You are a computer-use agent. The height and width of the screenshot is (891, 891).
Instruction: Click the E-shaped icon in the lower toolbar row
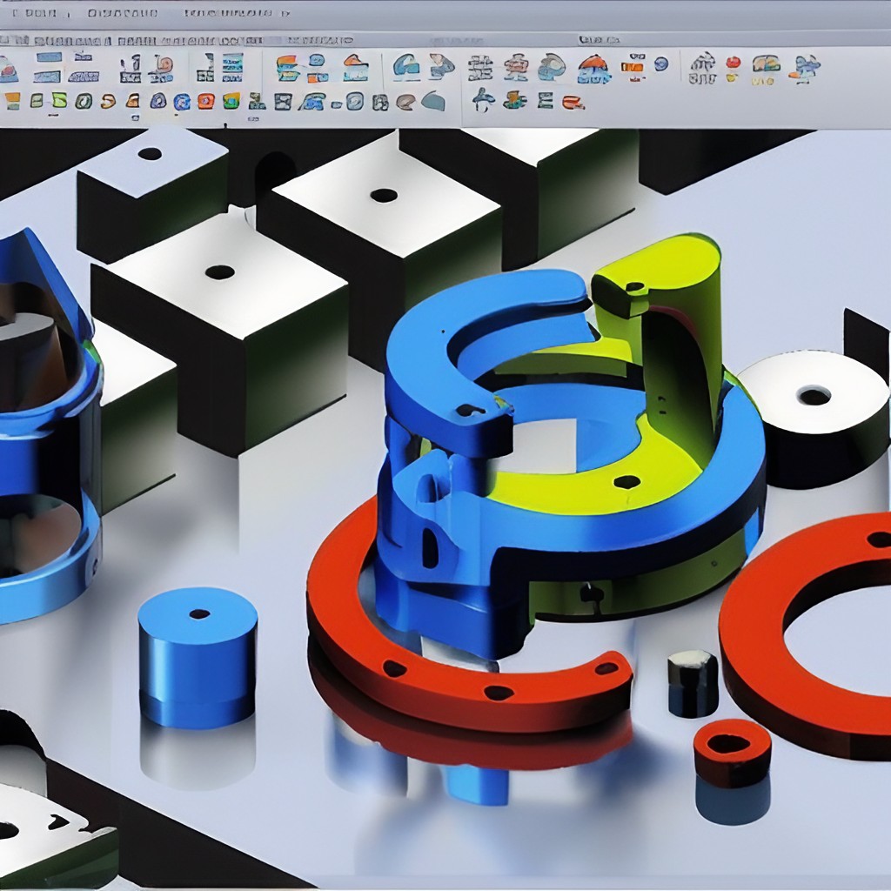click(x=546, y=102)
